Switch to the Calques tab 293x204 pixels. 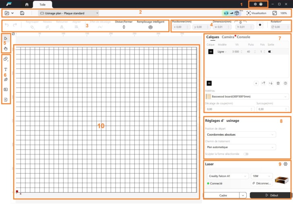click(213, 37)
